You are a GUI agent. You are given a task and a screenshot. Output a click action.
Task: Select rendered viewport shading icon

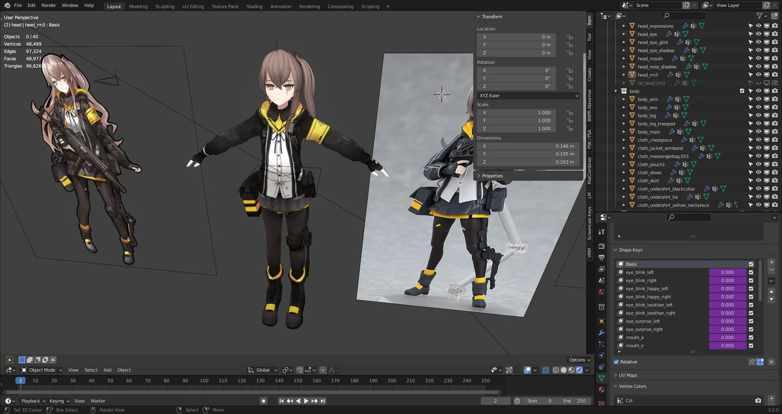pos(579,370)
